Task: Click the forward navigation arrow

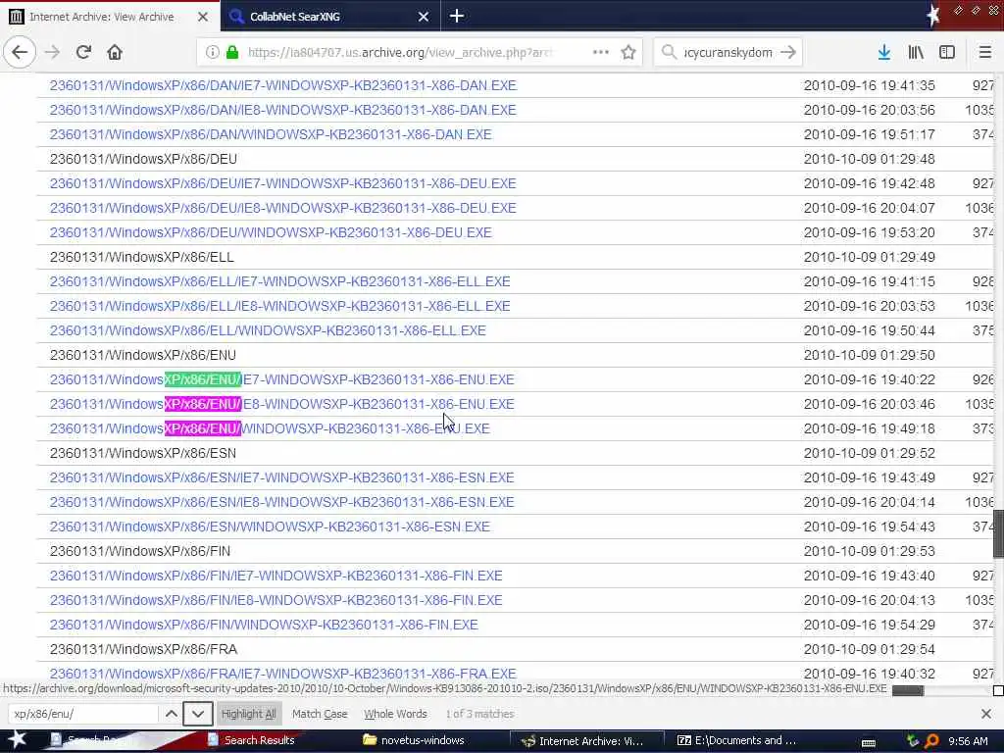Action: (53, 52)
